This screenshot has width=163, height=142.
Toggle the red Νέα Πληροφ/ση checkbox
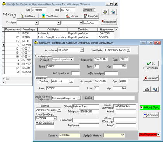(158, 135)
